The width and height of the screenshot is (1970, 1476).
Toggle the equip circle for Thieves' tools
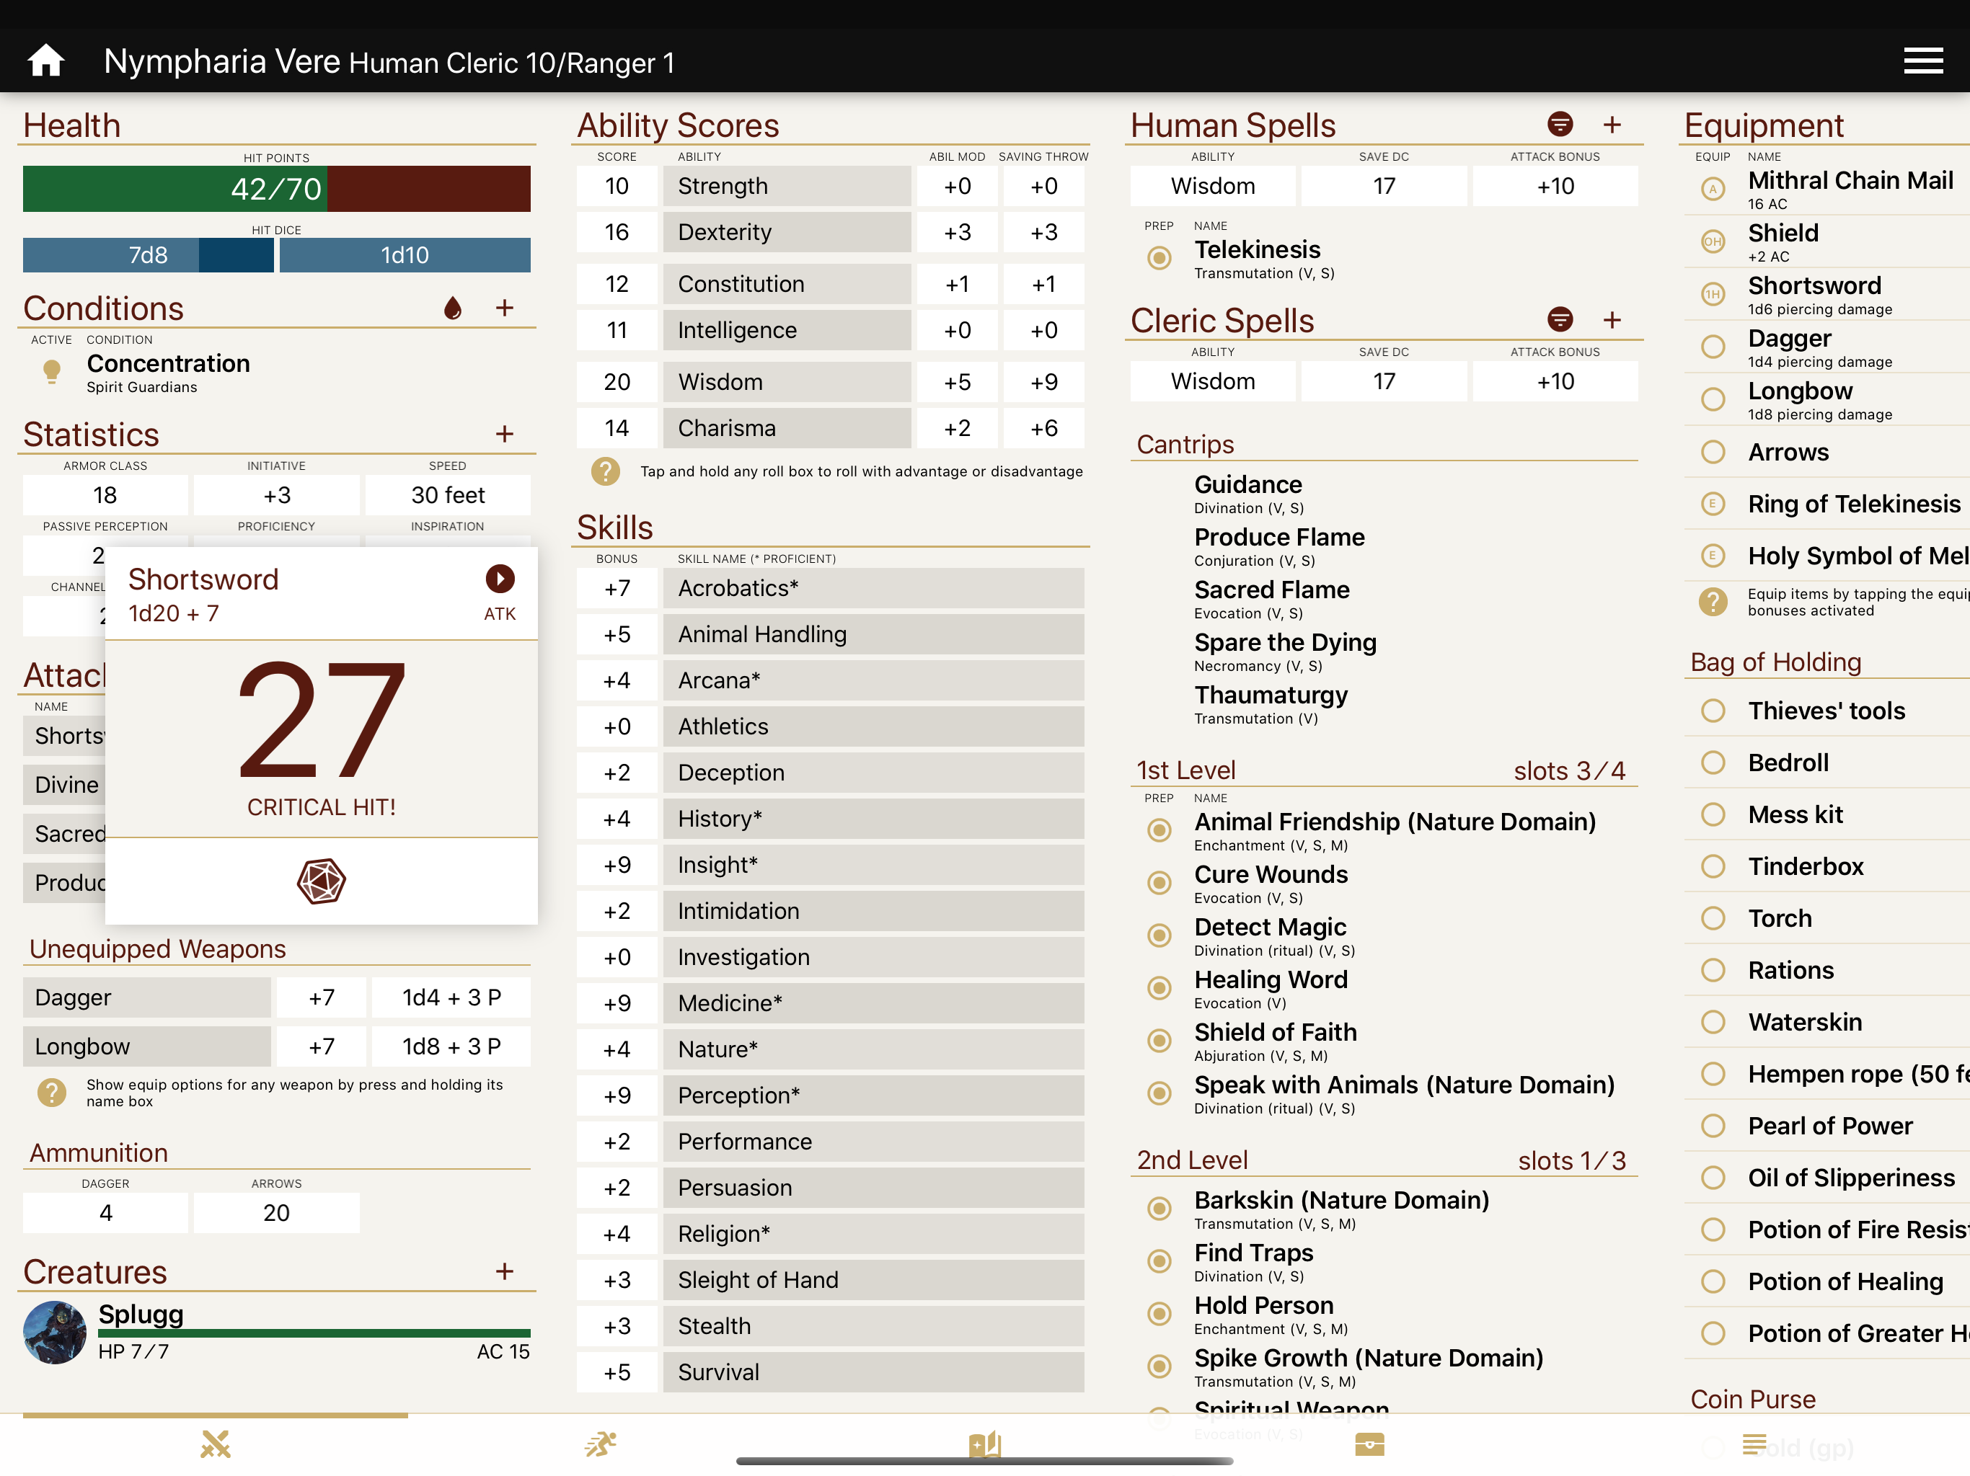click(x=1712, y=711)
